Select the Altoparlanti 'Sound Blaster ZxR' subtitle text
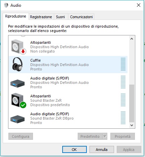Image resolution: width=145 pixels, height=157 pixels. coord(46,100)
